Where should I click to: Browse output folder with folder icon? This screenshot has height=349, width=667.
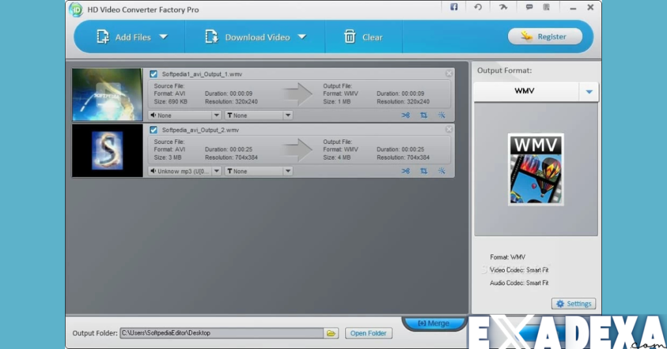pos(331,333)
